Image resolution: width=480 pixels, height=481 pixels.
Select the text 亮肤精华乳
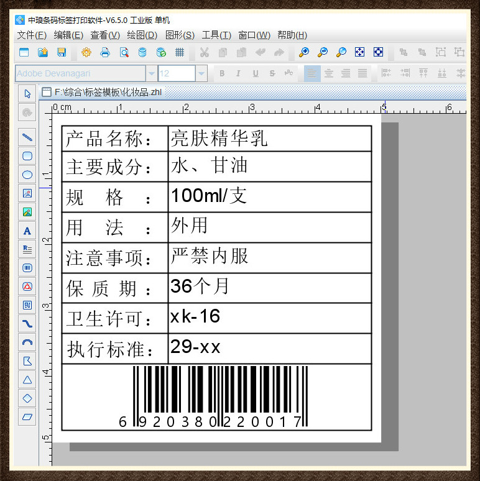(219, 139)
